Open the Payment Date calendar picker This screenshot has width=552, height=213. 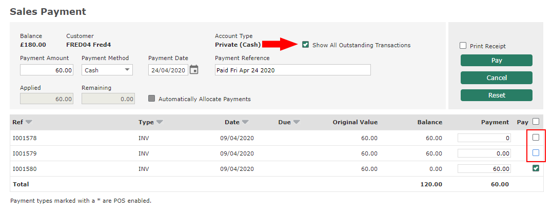(x=194, y=70)
